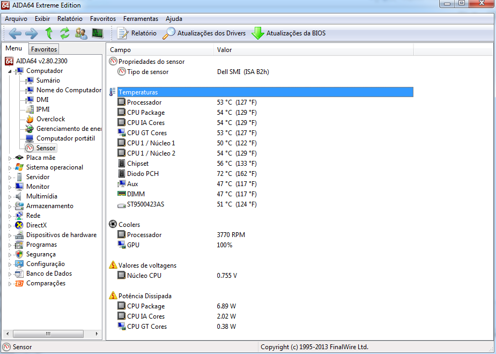The height and width of the screenshot is (354, 496).
Task: Click the tree horizontal scrollbar thumb
Action: (x=48, y=334)
